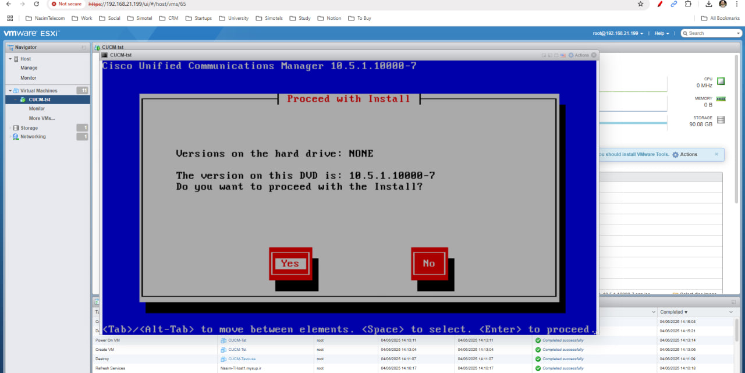
Task: Click the storage disk icon
Action: pos(721,120)
